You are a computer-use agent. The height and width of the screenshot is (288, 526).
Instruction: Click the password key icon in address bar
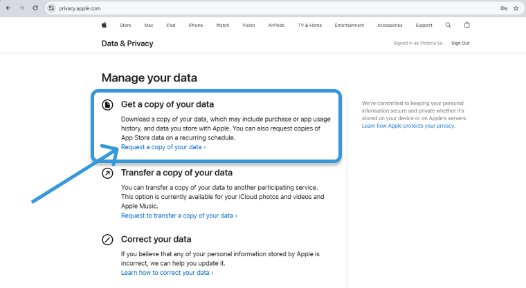(504, 8)
